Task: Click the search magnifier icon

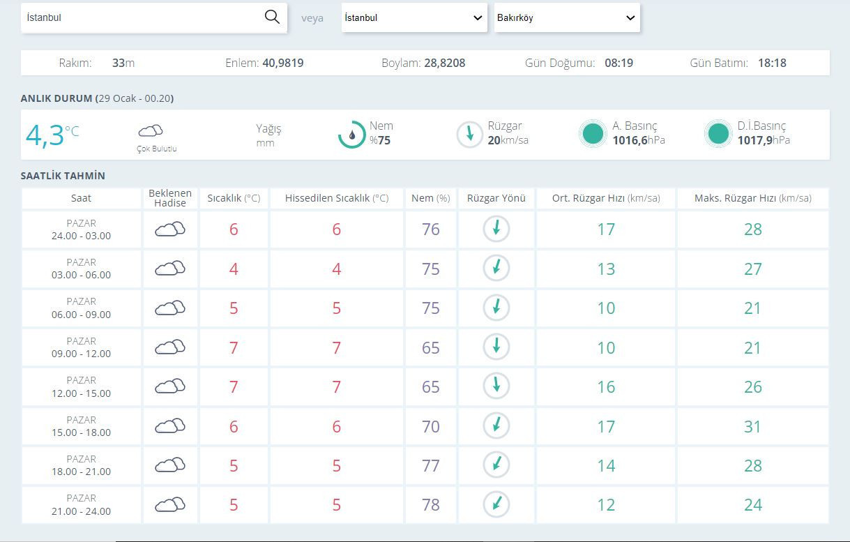Action: [272, 17]
